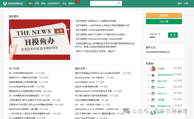Open username 26号院 in rich list
Screen dimensions: 194x119
(161, 69)
